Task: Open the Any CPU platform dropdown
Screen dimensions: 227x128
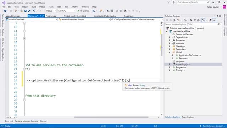Action: tap(67, 11)
